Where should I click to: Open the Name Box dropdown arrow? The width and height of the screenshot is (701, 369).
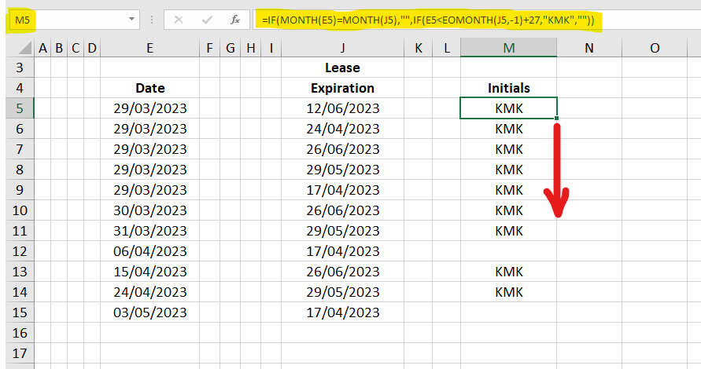(131, 19)
